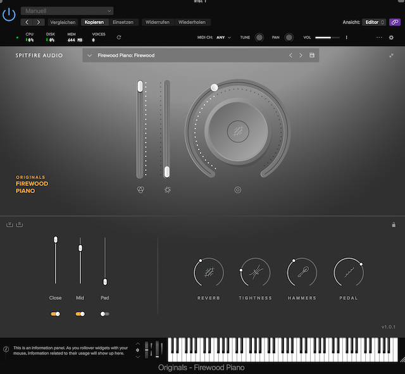Adjust the PAN knob

(289, 37)
